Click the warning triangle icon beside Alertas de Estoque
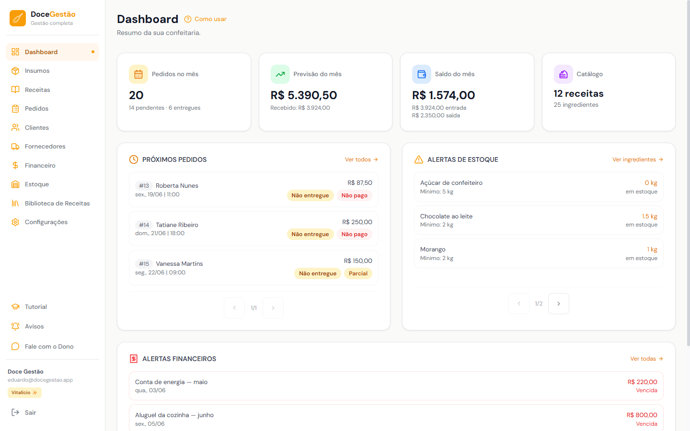The width and height of the screenshot is (690, 431). 419,159
